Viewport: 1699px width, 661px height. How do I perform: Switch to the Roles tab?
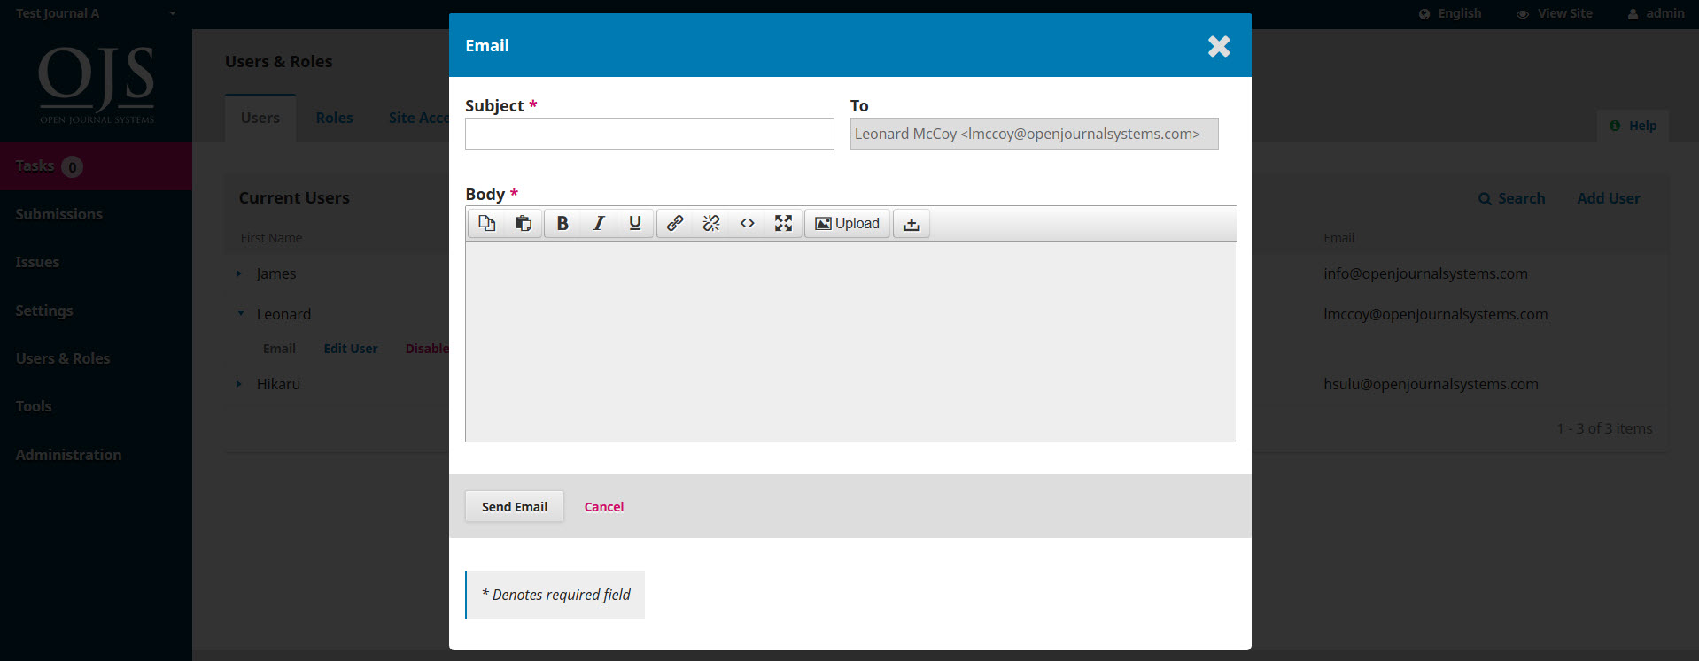pyautogui.click(x=334, y=118)
